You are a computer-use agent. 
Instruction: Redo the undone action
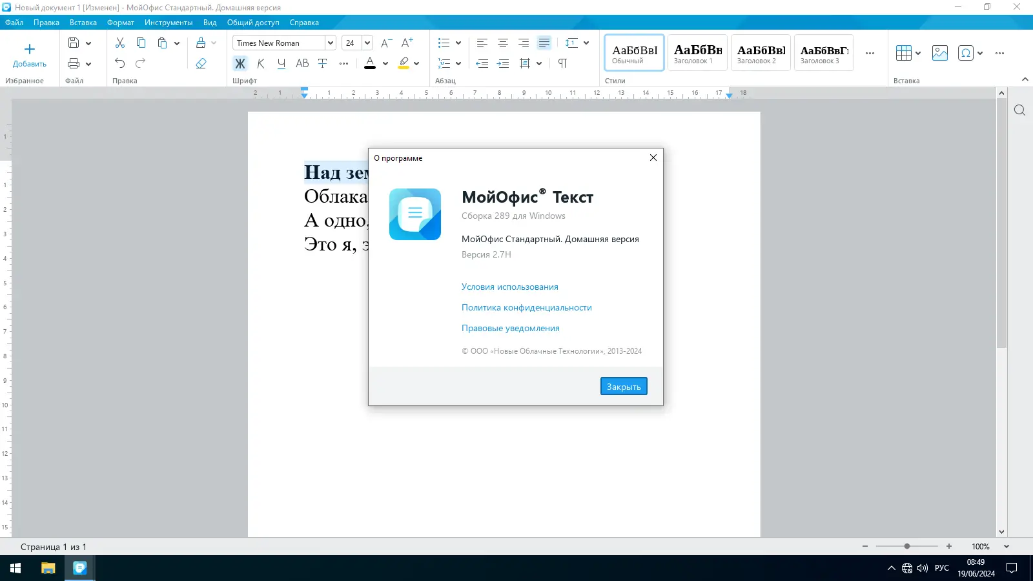click(x=141, y=63)
